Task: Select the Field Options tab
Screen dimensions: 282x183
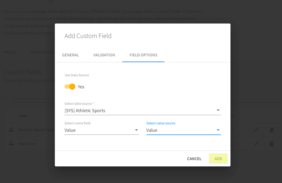Action: pyautogui.click(x=143, y=55)
